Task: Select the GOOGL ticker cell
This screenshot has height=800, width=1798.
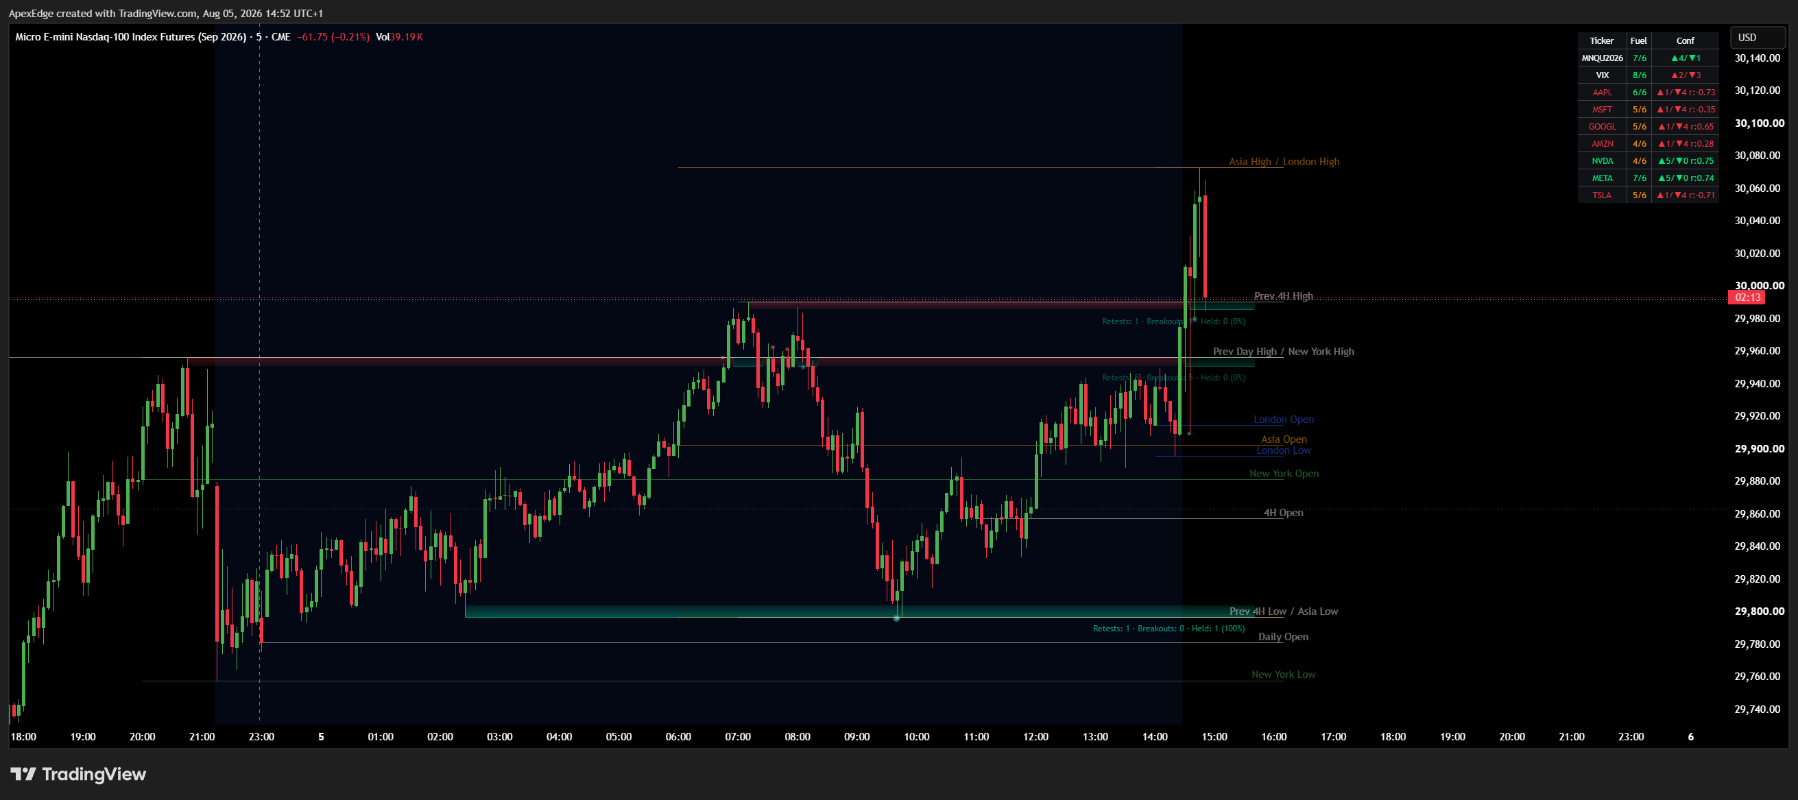Action: [1602, 126]
